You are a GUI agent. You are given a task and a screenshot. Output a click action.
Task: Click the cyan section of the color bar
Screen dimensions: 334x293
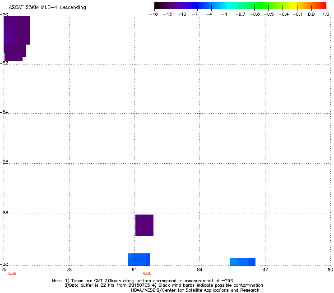[x=229, y=5]
